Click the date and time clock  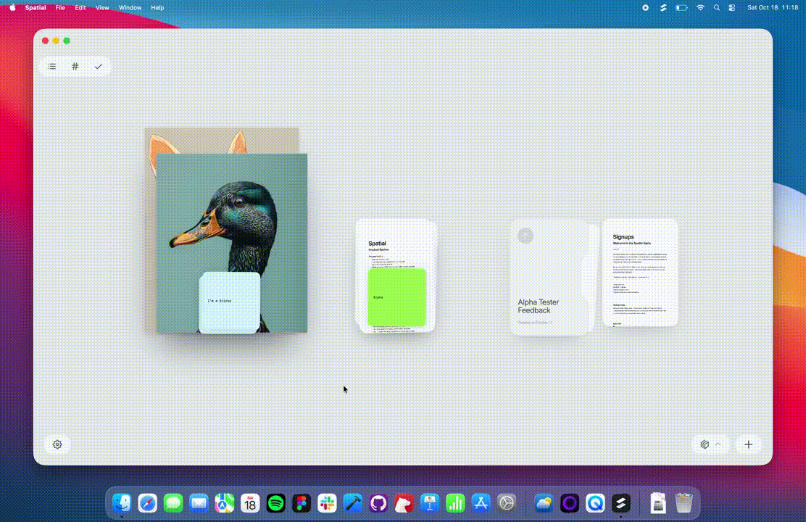coord(773,8)
